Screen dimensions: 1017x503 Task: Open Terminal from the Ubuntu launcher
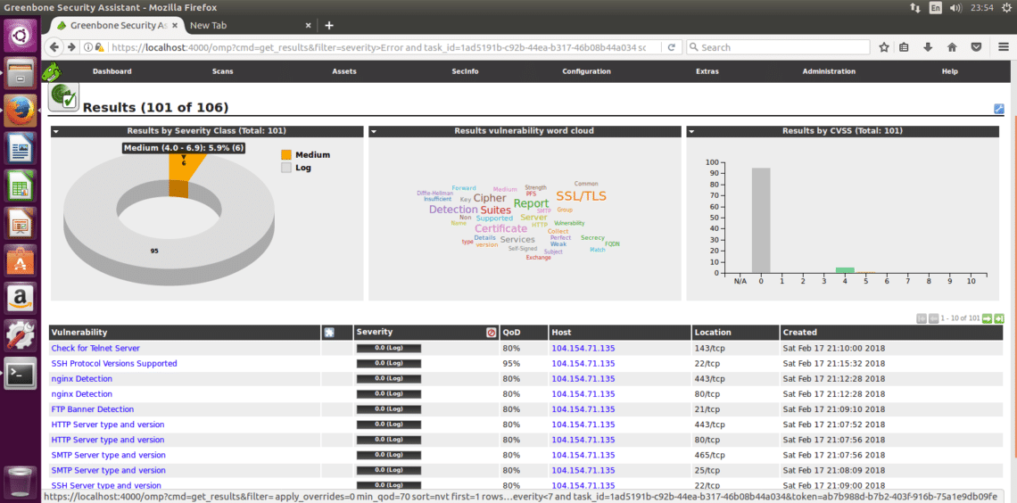pos(20,375)
